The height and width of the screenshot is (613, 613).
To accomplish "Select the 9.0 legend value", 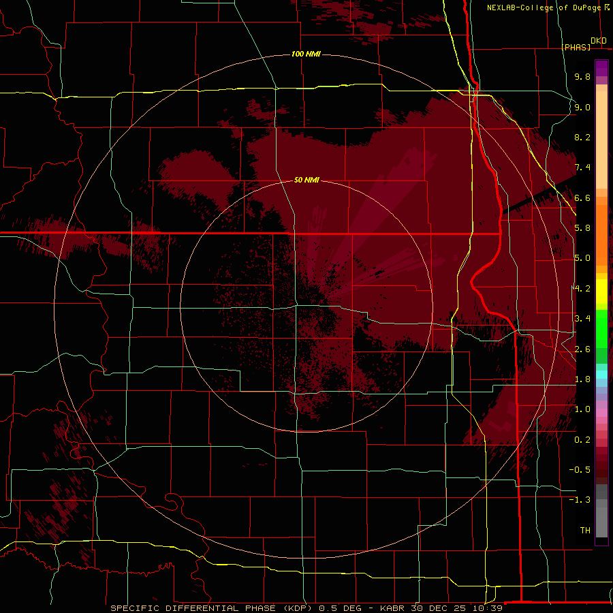I will tap(582, 107).
